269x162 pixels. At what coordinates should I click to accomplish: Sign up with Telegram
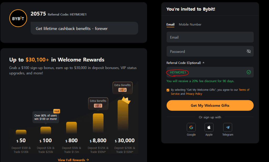point(227,128)
